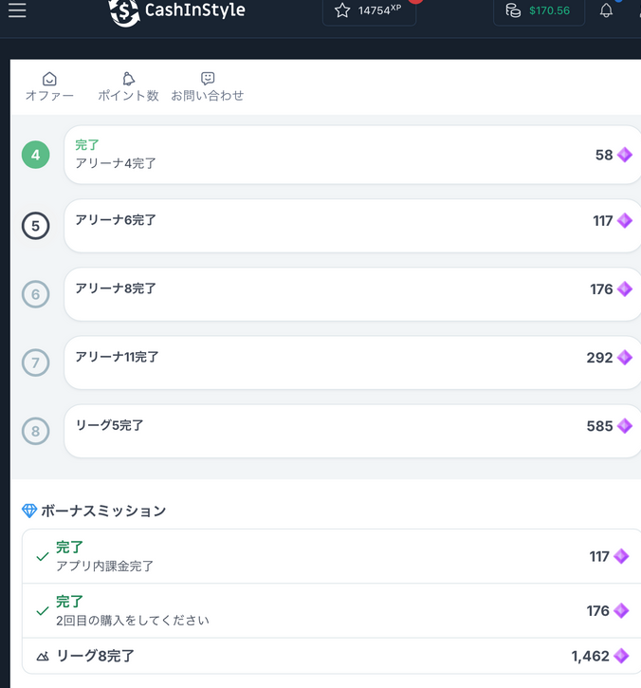The height and width of the screenshot is (688, 641).
Task: Select the アリーナ6完了 task card
Action: tap(353, 226)
